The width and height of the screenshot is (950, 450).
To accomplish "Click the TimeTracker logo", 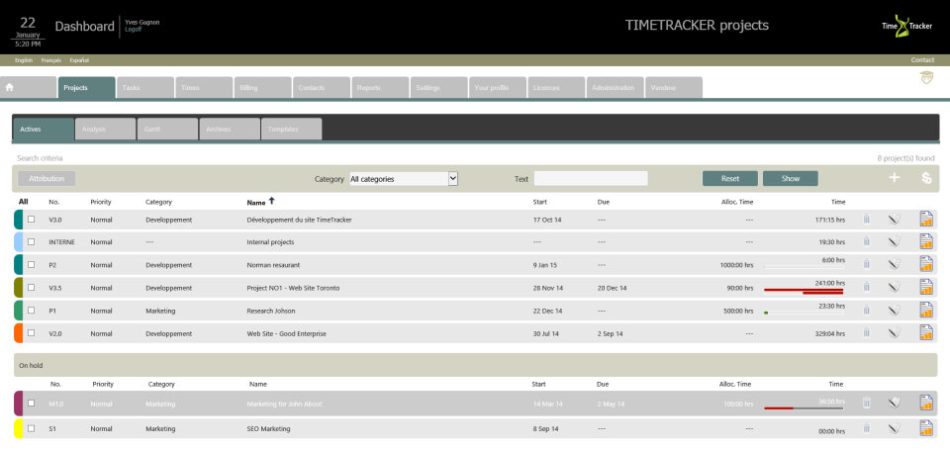I will pos(906,26).
